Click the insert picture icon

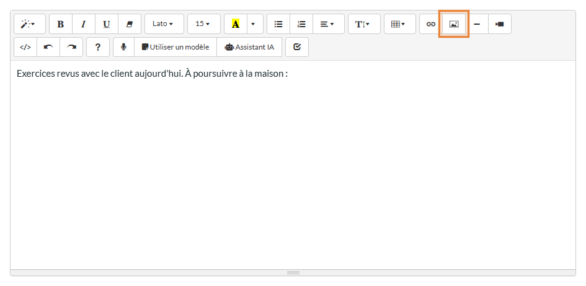(x=454, y=24)
